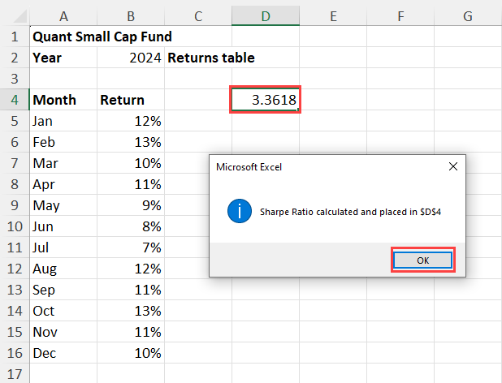Click the 'Mar' month cell
This screenshot has width=502, height=383.
63,163
